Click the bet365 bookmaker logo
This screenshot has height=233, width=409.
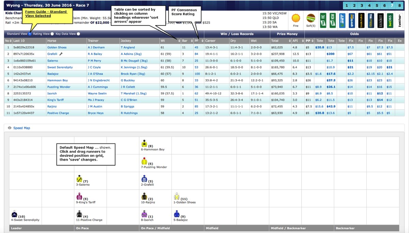(390, 20)
